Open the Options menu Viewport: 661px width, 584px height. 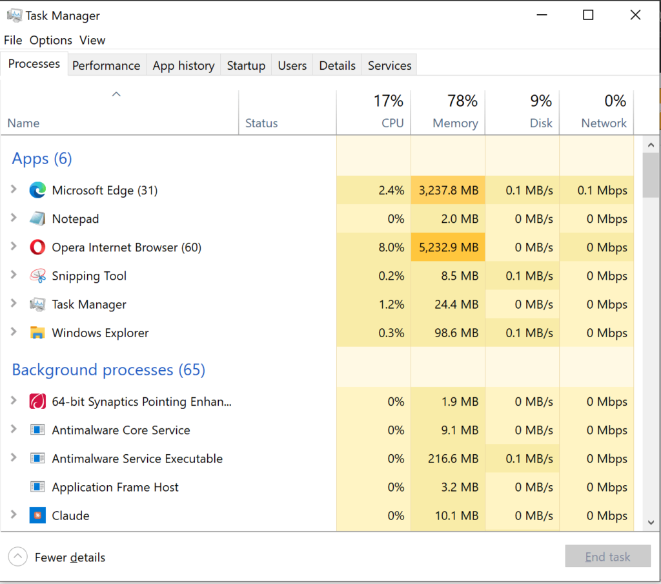tap(50, 40)
